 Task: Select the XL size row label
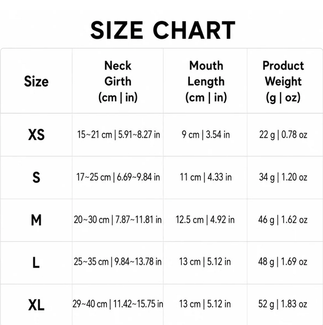pos(36,305)
